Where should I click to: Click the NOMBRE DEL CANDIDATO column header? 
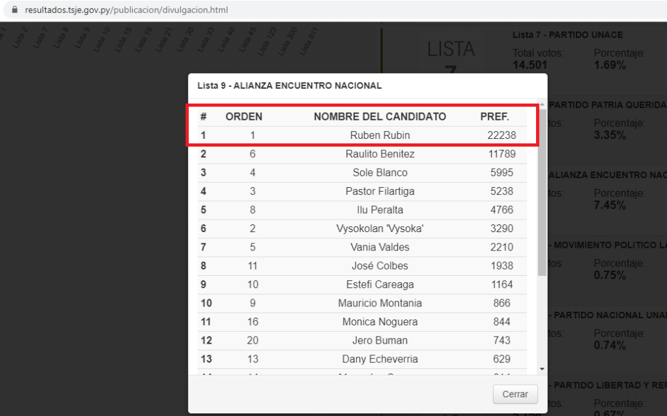pyautogui.click(x=380, y=117)
